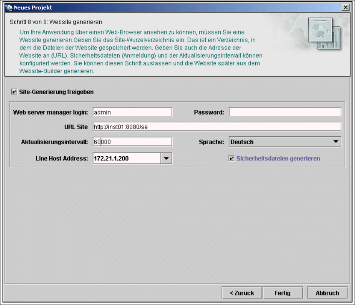Expand the Line Host Address arrow button

click(x=166, y=158)
